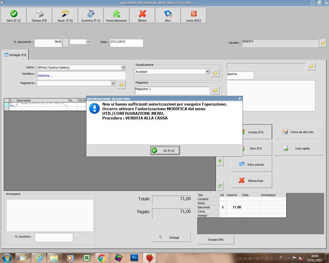
Task: Open Internet Explorer from the taskbar
Action: click(x=39, y=258)
